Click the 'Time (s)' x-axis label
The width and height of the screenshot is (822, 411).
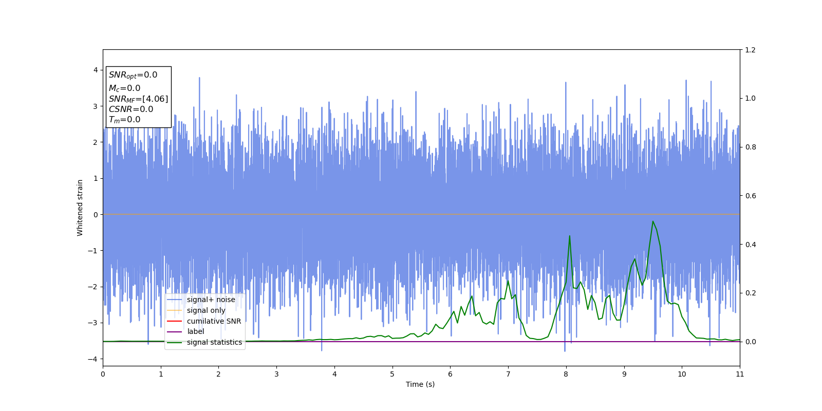pos(420,384)
